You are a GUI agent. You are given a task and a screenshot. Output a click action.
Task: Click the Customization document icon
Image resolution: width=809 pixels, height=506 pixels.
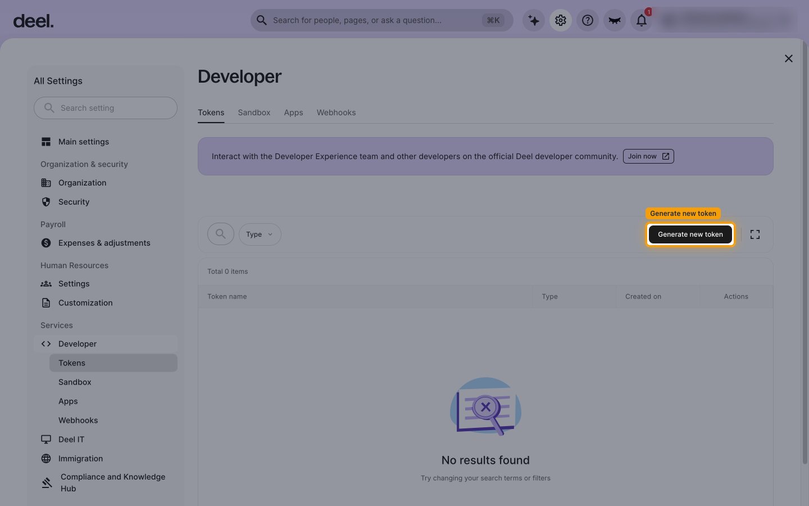[46, 302]
